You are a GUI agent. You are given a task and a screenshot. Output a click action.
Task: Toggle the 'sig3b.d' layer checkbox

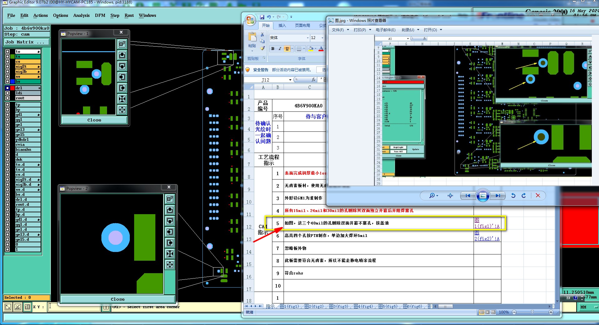click(x=7, y=185)
